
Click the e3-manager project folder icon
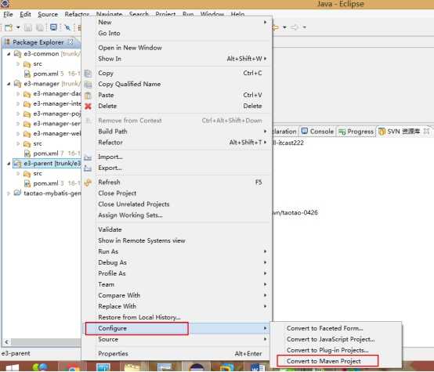coord(17,84)
